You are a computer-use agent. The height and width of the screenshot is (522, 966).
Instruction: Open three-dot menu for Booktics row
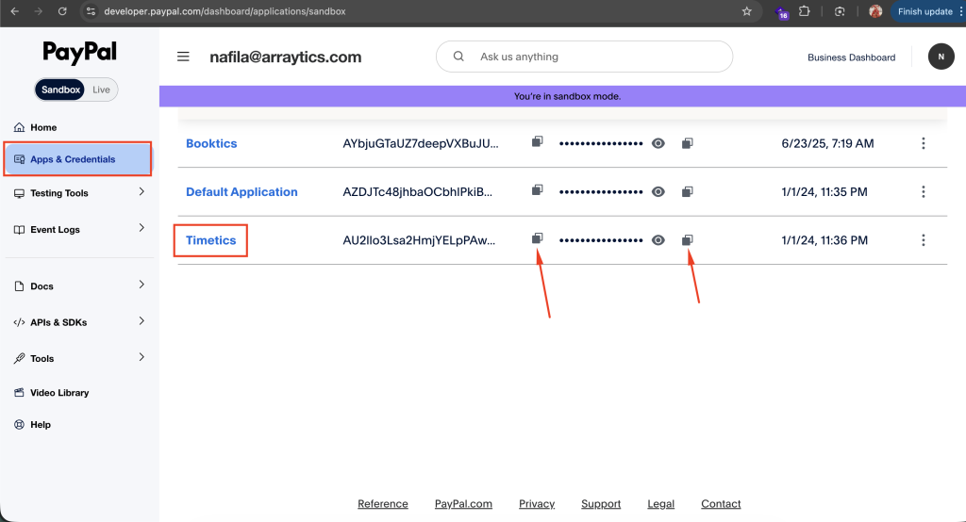tap(923, 143)
